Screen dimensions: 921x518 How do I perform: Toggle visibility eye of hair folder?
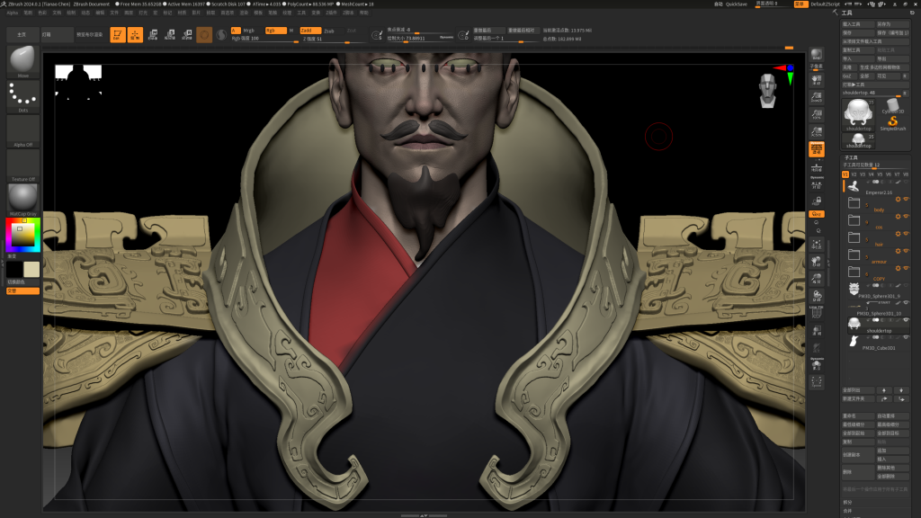907,234
